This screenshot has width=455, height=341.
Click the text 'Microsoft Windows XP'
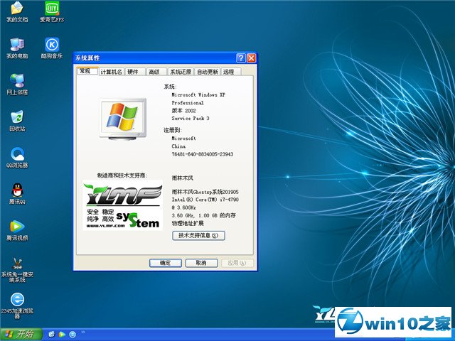[198, 94]
